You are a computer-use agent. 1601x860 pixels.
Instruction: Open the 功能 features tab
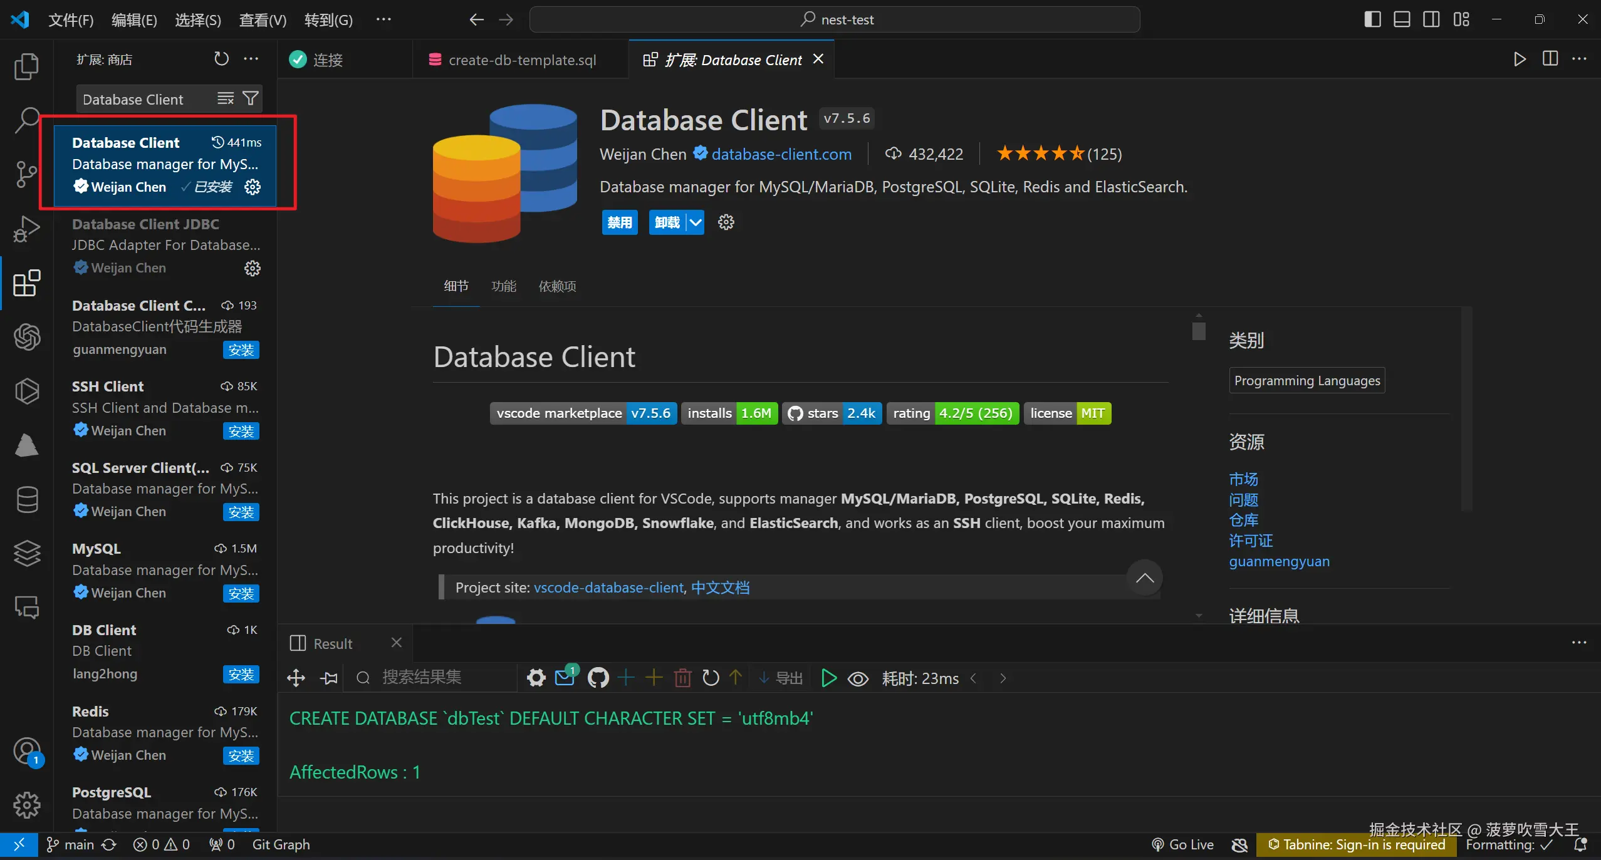(x=503, y=286)
